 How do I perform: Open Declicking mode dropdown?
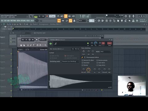(70, 61)
